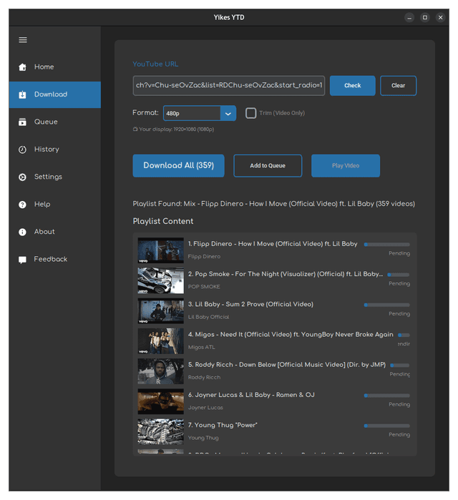Open the Home page label

[x=44, y=67]
